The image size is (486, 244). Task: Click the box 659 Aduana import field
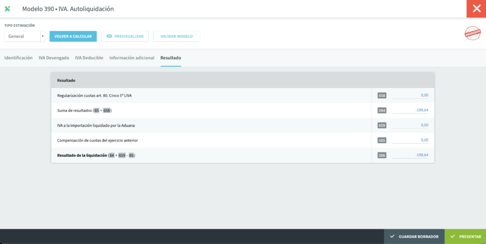pyautogui.click(x=410, y=125)
